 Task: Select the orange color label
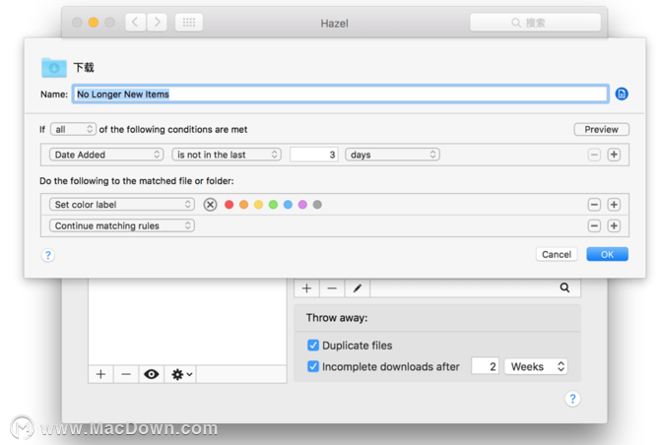244,205
